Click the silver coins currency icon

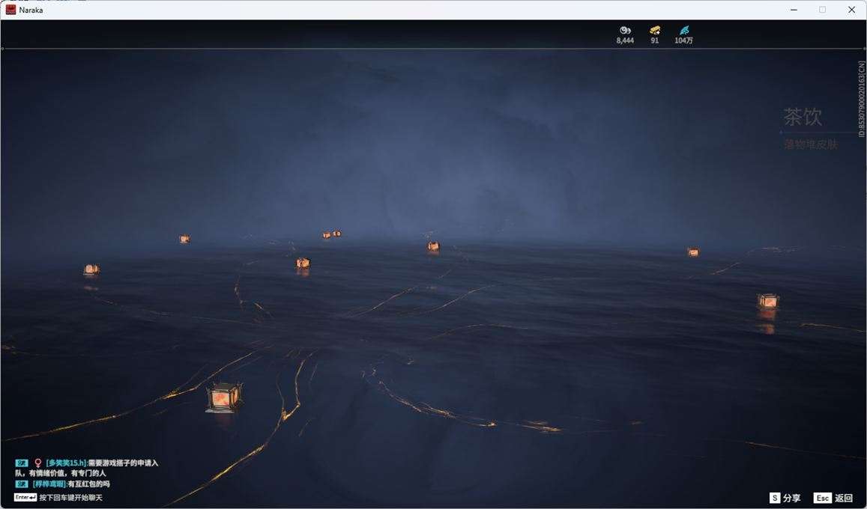coord(625,31)
